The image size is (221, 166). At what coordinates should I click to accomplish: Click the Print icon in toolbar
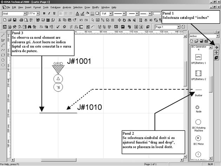[x=21, y=20]
